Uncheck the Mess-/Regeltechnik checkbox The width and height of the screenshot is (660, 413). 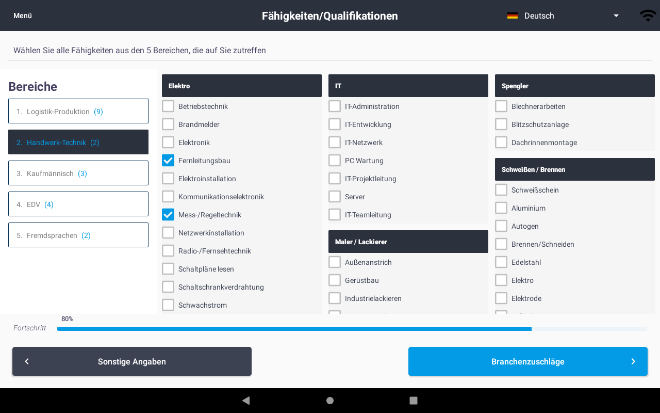point(168,215)
